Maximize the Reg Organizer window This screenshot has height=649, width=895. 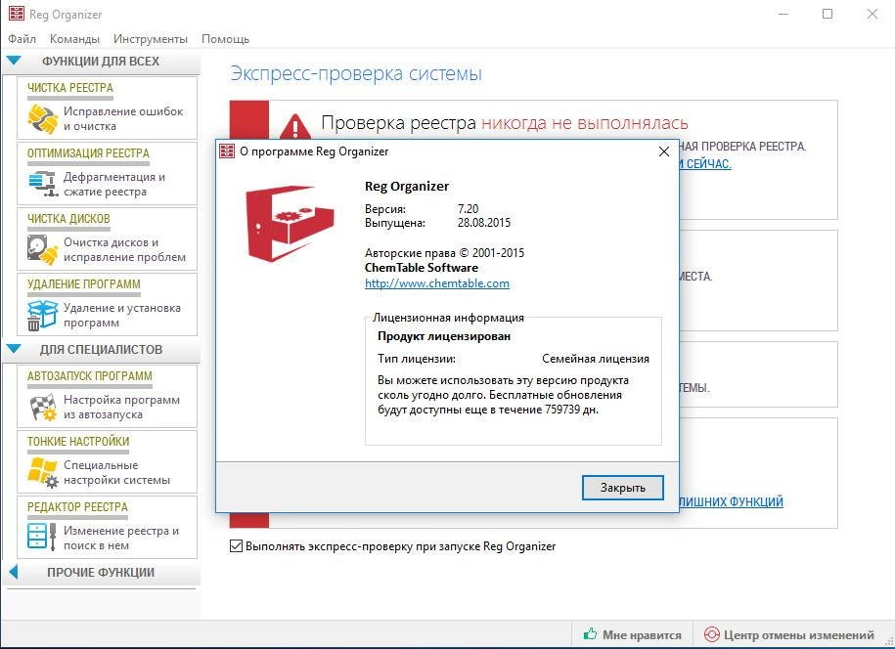(828, 14)
